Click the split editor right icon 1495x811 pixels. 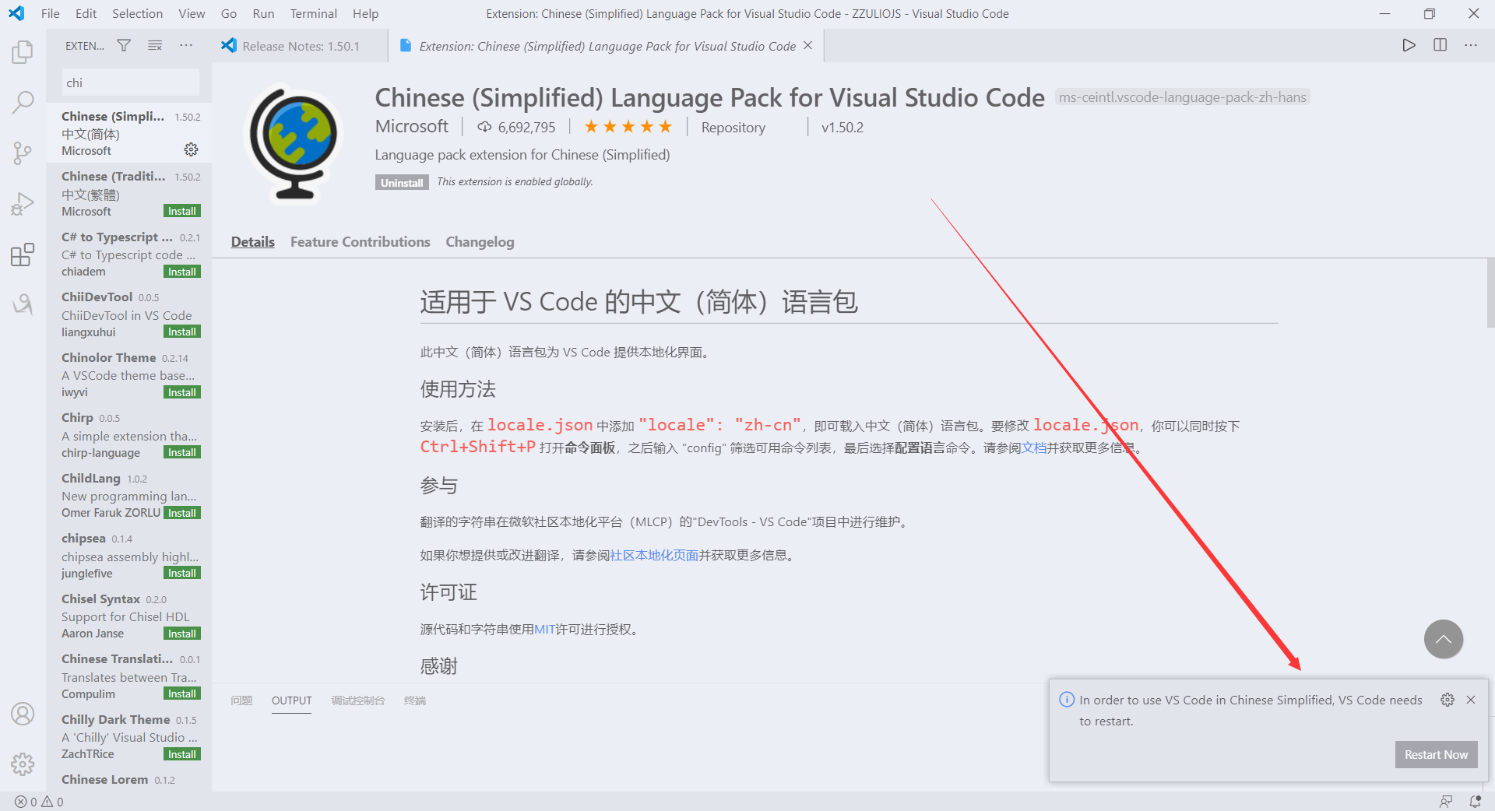1440,45
